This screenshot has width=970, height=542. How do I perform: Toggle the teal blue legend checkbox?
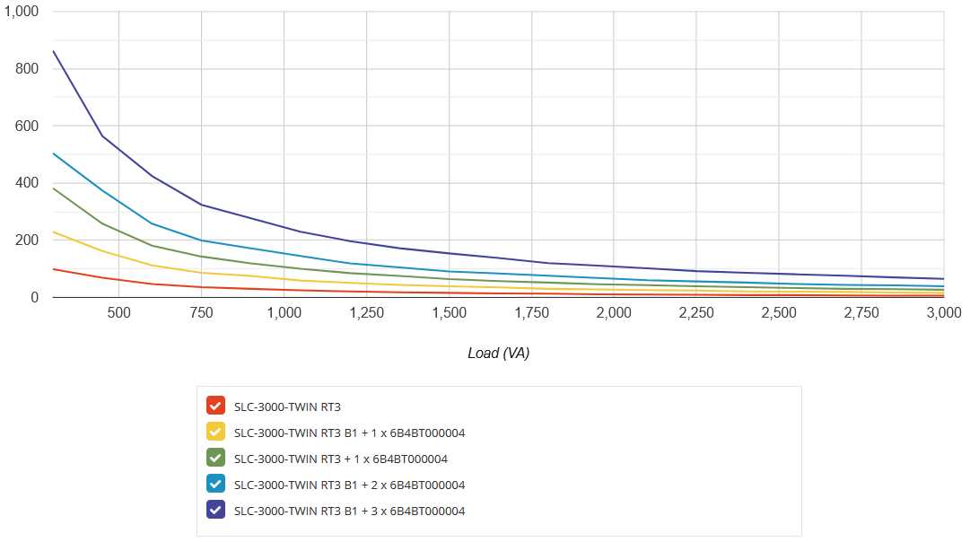pos(215,484)
